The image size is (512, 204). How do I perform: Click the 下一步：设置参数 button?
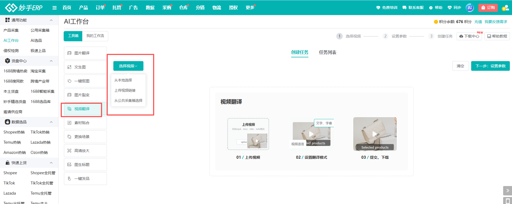tap(490, 66)
